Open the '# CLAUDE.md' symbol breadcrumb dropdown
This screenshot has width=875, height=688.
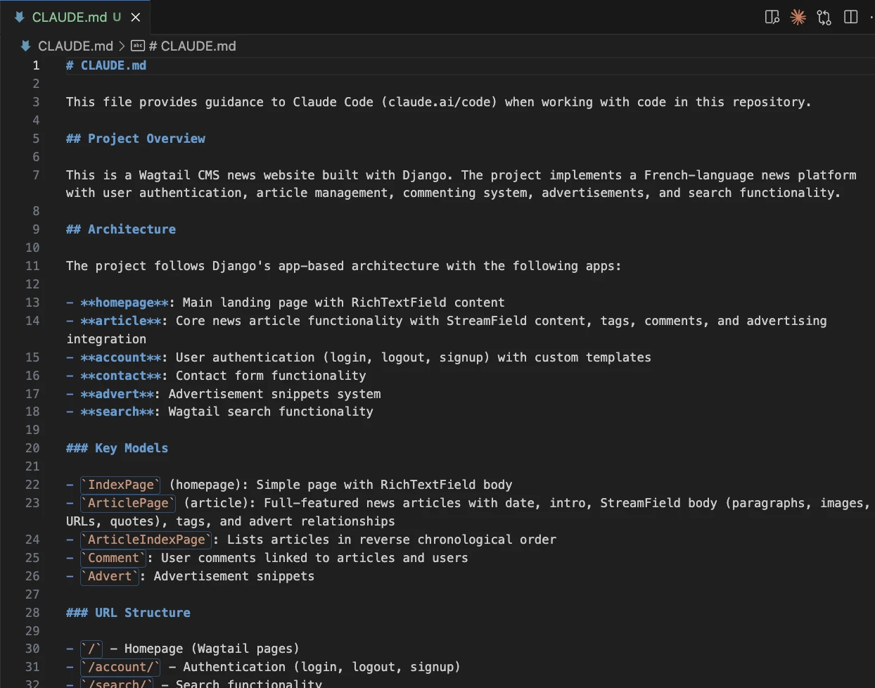[192, 46]
